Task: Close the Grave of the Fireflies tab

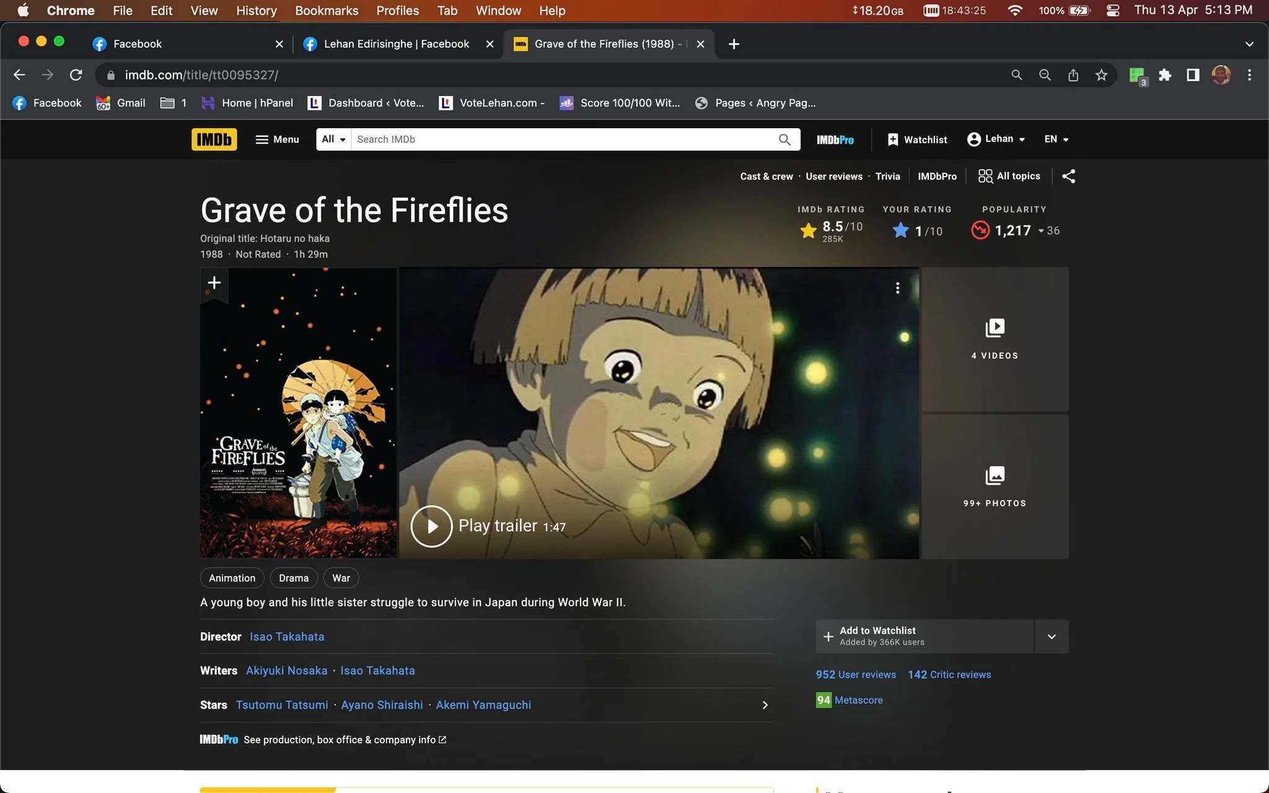Action: pos(700,44)
